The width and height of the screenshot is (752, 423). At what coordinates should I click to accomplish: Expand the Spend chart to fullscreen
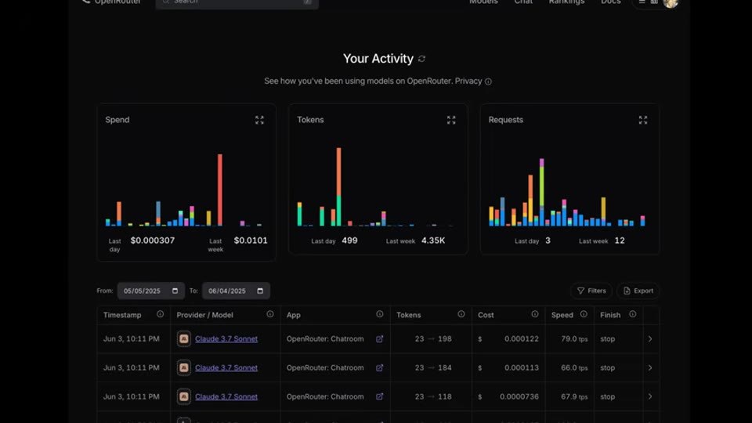259,120
